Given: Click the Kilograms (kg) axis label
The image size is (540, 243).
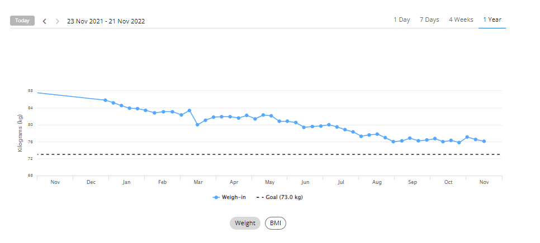Looking at the screenshot, I should pos(20,133).
